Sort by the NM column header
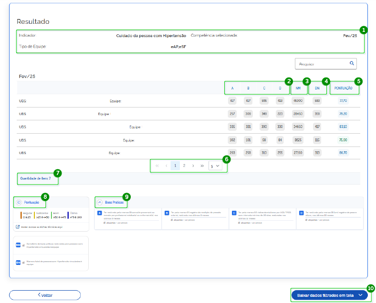The width and height of the screenshot is (376, 303). tap(298, 88)
